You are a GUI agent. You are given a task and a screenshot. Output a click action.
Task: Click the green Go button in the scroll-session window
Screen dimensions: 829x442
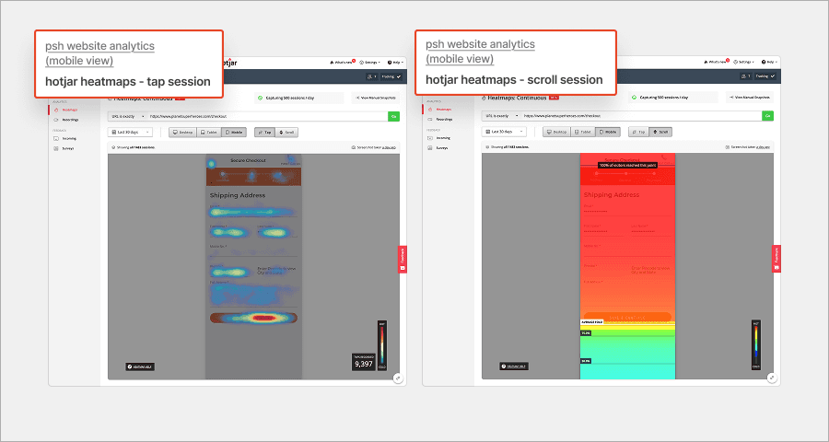(x=767, y=116)
